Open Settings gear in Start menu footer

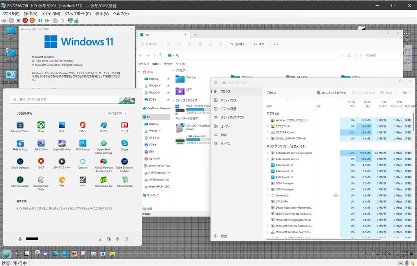point(117,239)
